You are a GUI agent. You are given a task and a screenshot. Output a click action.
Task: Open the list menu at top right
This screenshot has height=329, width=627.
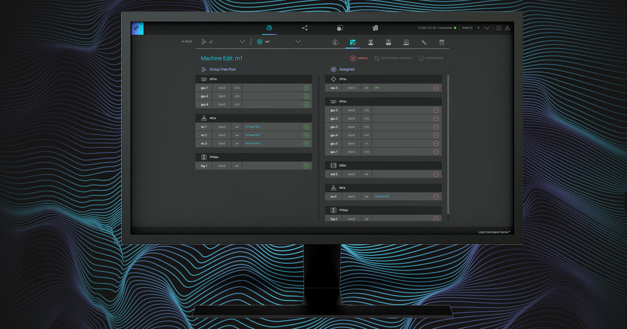[499, 28]
